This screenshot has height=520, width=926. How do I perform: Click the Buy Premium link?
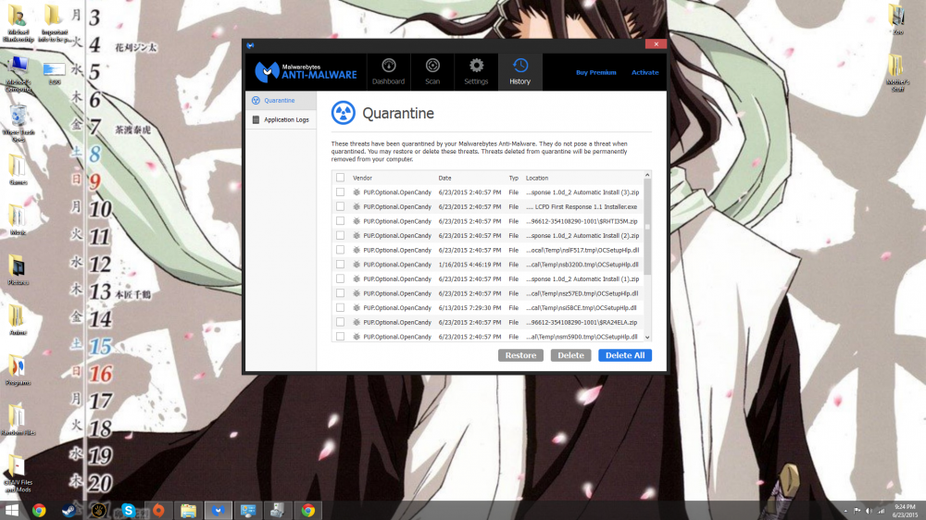pos(595,72)
